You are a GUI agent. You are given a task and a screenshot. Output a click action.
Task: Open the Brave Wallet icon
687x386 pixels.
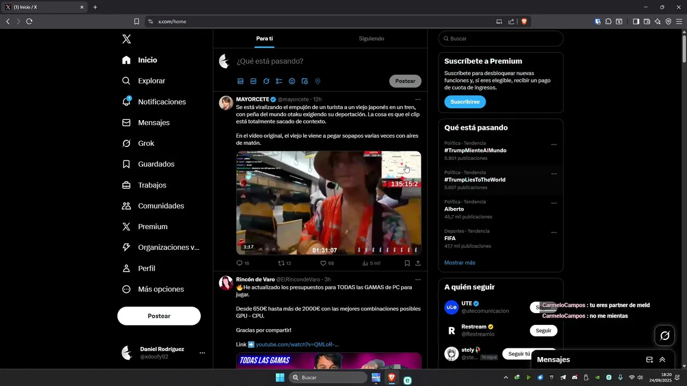647,21
